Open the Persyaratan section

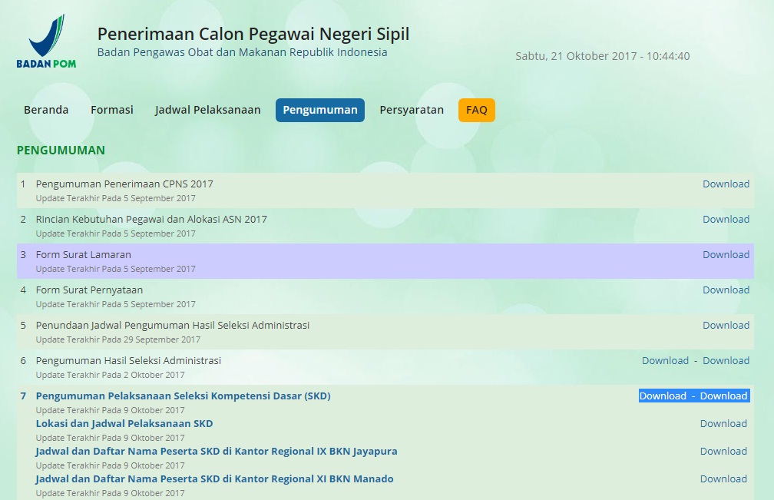tap(411, 110)
